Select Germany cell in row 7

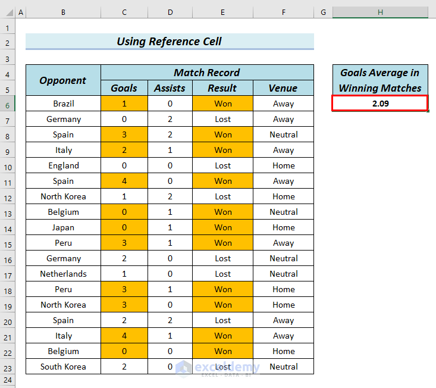pyautogui.click(x=63, y=119)
